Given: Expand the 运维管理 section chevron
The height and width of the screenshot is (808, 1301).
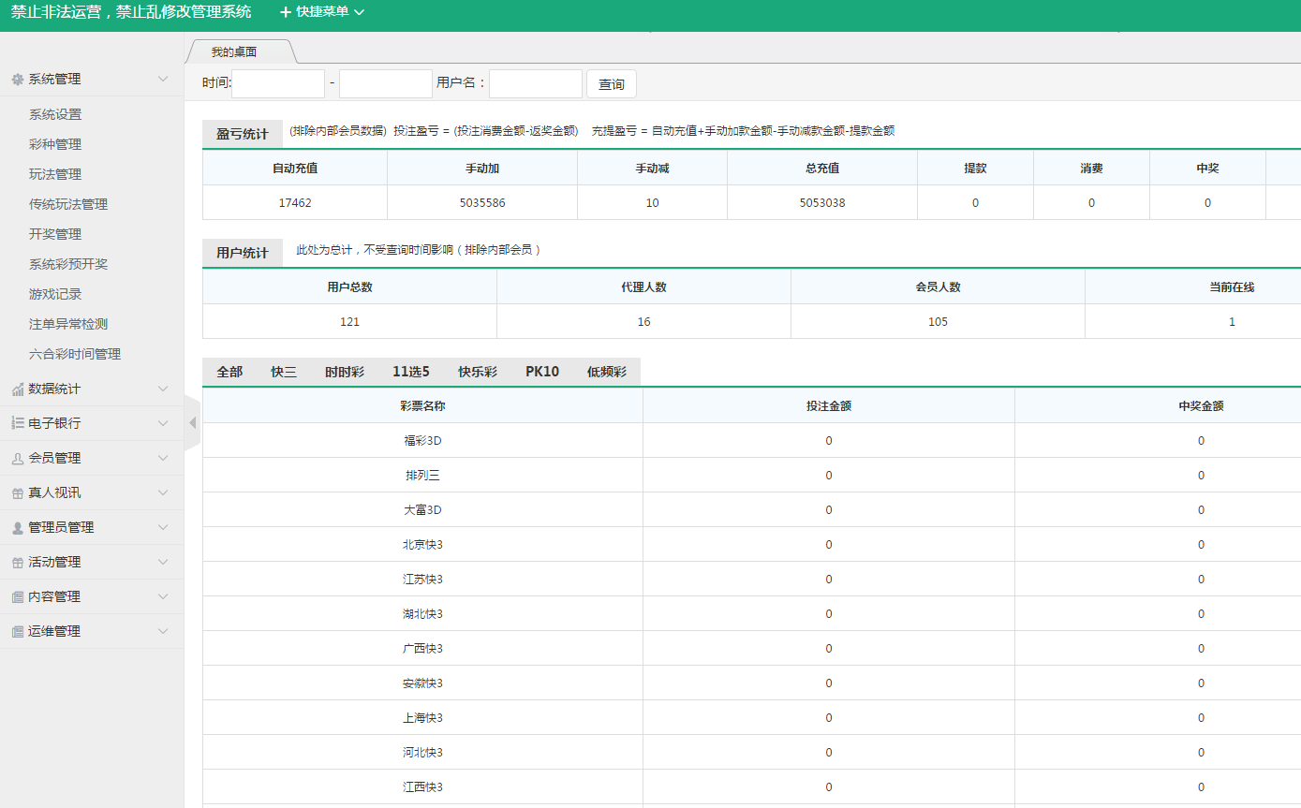Looking at the screenshot, I should (x=163, y=631).
